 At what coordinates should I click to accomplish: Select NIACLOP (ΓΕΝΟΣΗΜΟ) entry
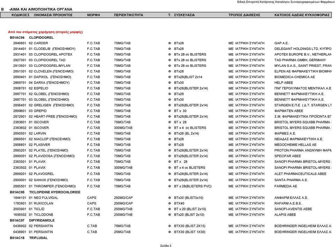click(x=52, y=139)
